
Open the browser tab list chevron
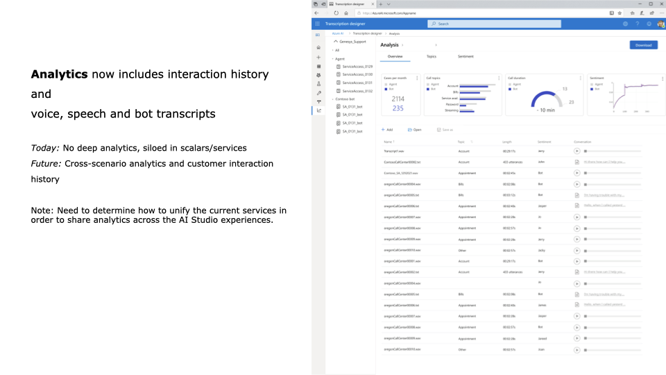click(x=388, y=4)
